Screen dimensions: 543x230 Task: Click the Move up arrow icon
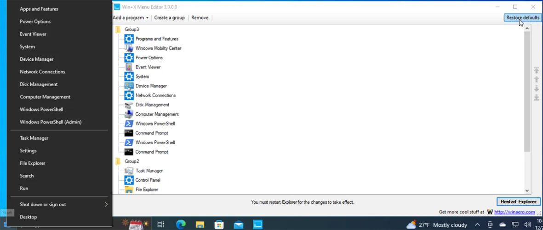[x=536, y=80]
